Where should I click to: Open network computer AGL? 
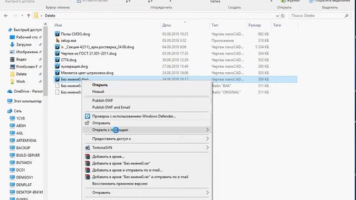pos(19,133)
